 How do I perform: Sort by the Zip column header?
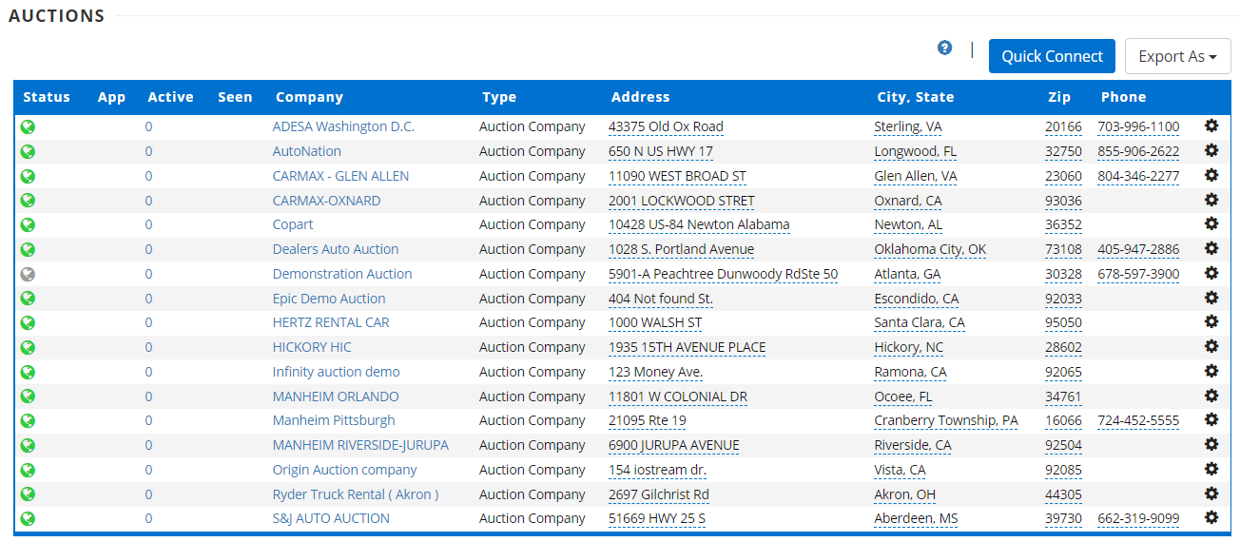(x=1058, y=97)
